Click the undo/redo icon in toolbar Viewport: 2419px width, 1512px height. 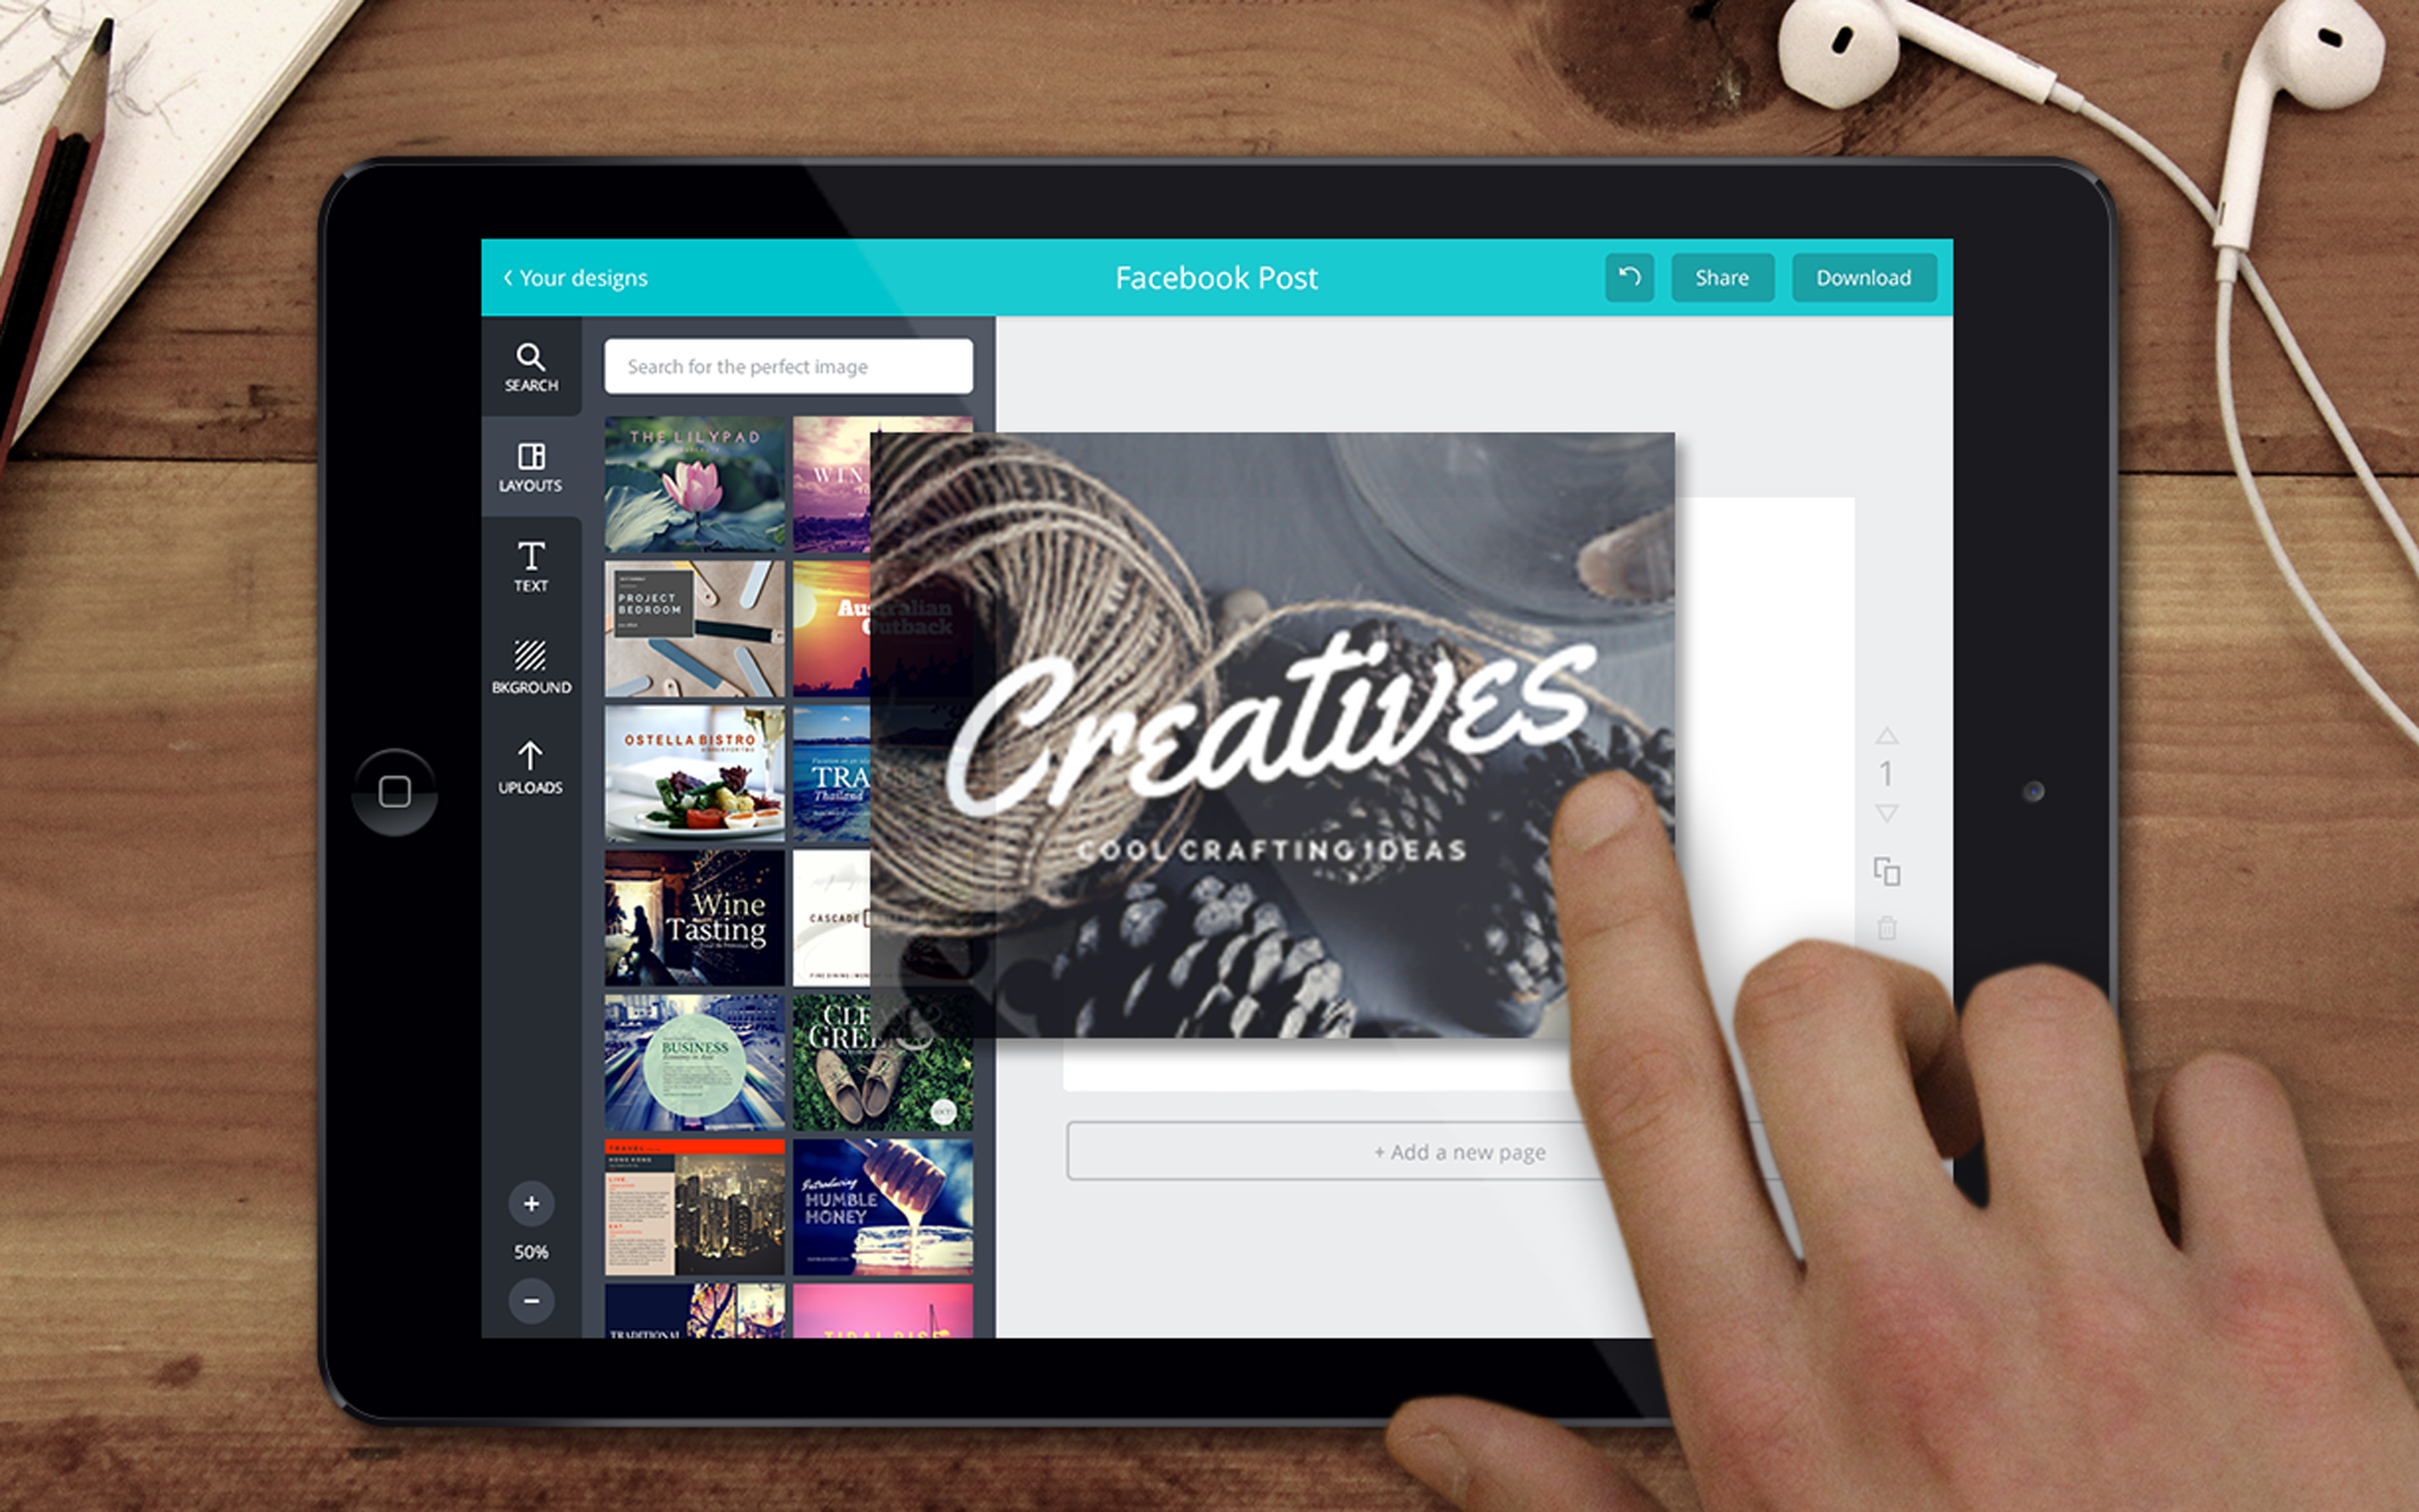point(1627,276)
